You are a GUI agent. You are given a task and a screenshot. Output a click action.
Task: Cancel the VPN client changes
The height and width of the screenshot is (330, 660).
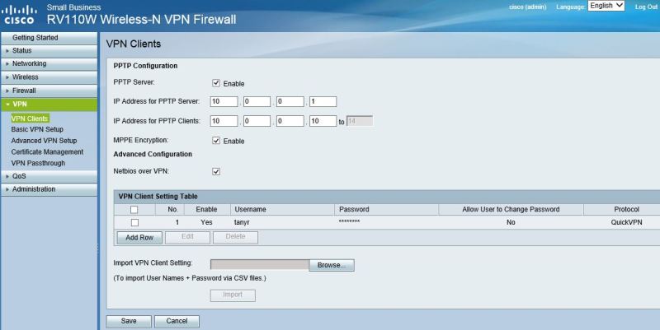(177, 321)
